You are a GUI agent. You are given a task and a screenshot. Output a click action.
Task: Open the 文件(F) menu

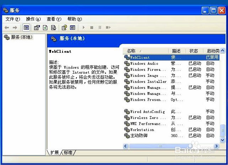tap(13, 19)
